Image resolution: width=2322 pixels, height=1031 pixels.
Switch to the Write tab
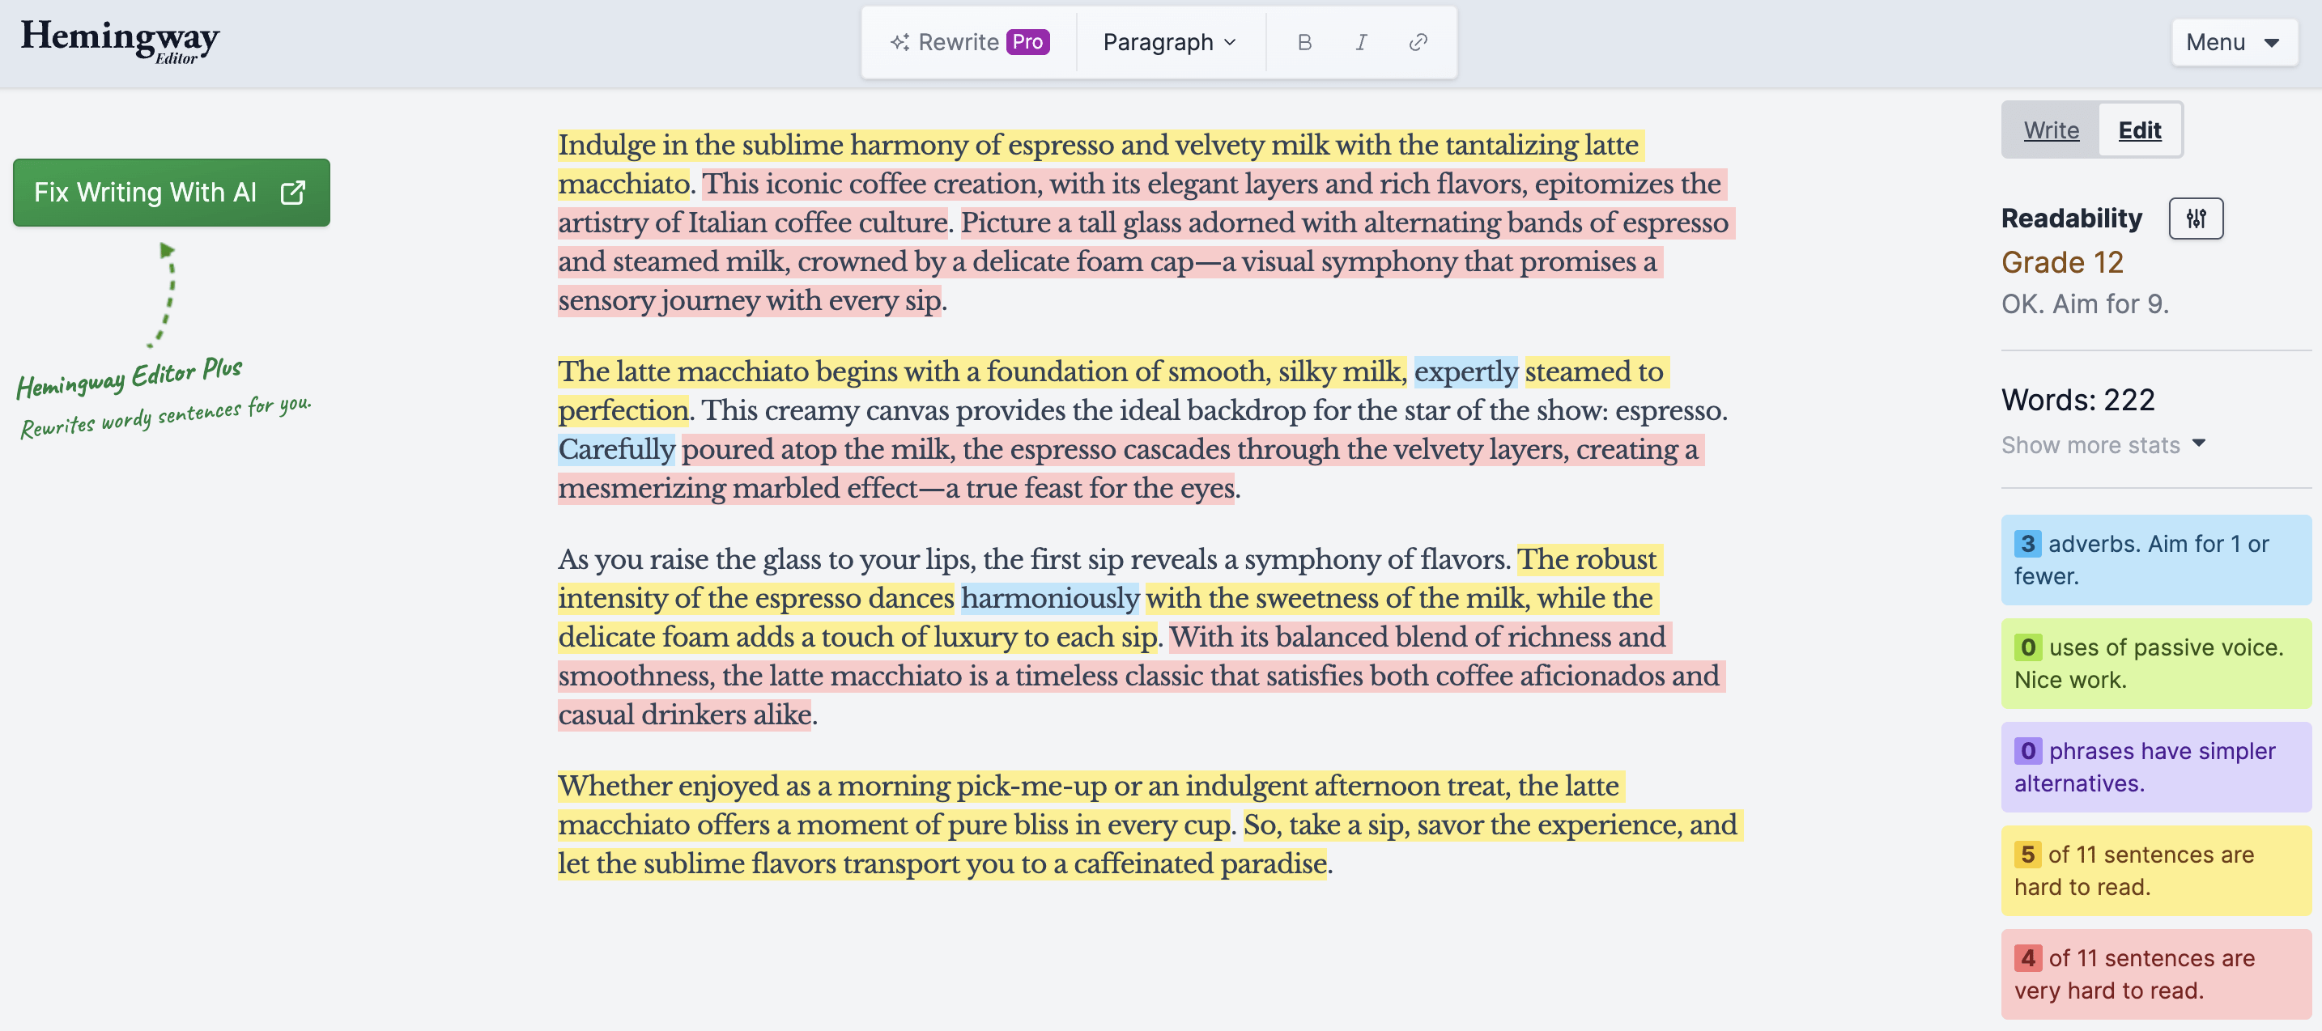pos(2051,129)
